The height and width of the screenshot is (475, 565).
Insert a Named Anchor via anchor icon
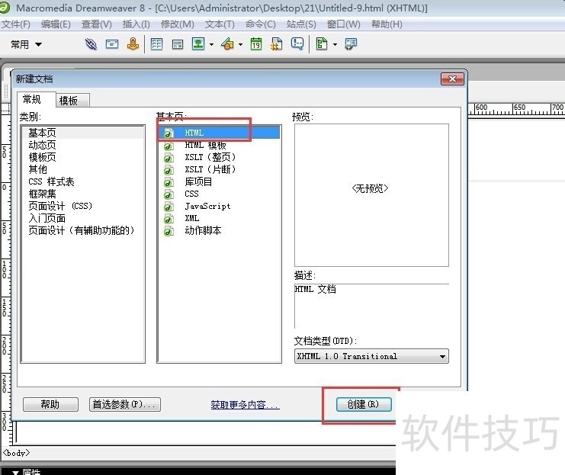coord(133,44)
